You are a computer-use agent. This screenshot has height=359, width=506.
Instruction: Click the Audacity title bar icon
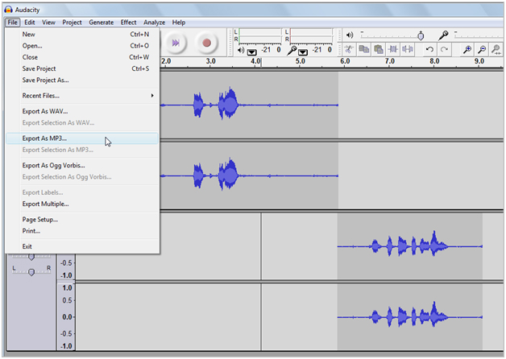[x=9, y=10]
